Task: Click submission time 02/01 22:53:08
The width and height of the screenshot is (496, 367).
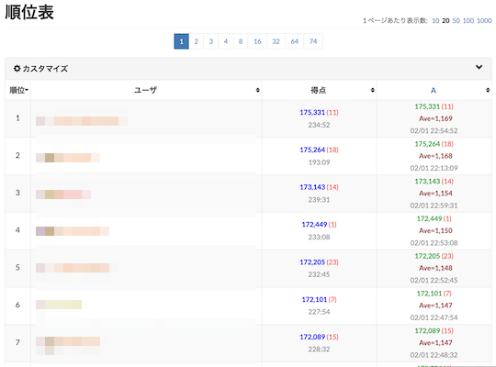Action: tap(434, 243)
